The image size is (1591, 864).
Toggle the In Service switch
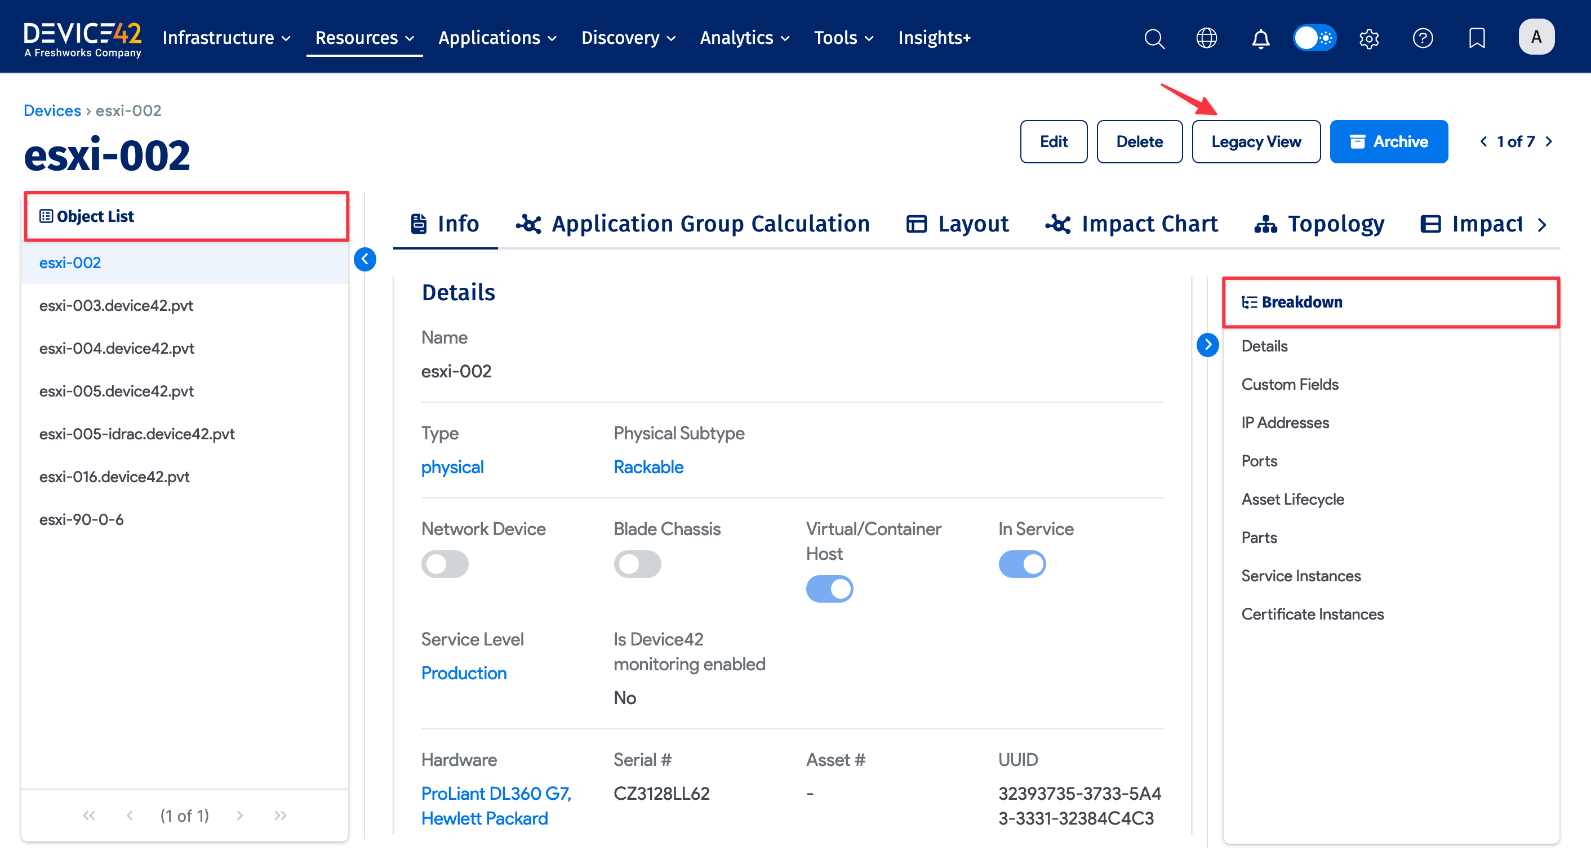pos(1021,563)
